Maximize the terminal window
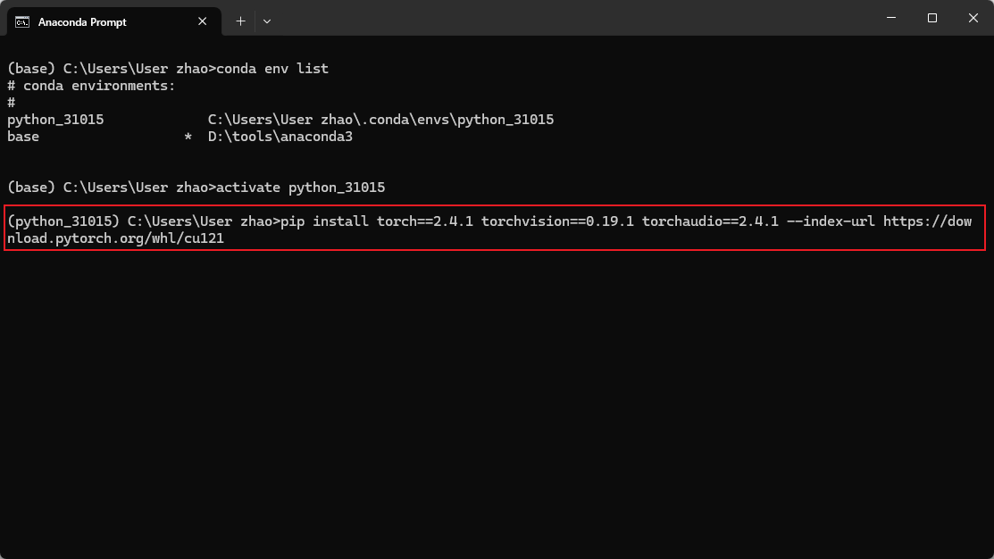Screen dimensions: 994x559 [932, 18]
